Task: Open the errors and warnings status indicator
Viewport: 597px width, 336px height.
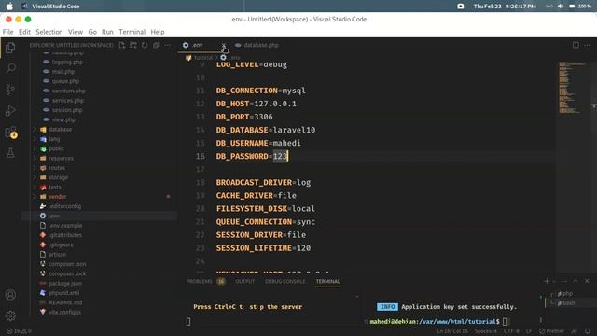Action: click(x=19, y=331)
